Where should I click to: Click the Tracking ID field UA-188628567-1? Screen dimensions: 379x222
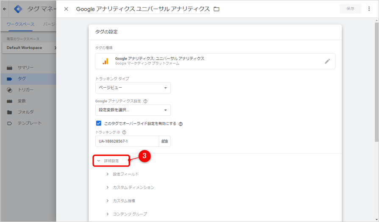point(127,141)
